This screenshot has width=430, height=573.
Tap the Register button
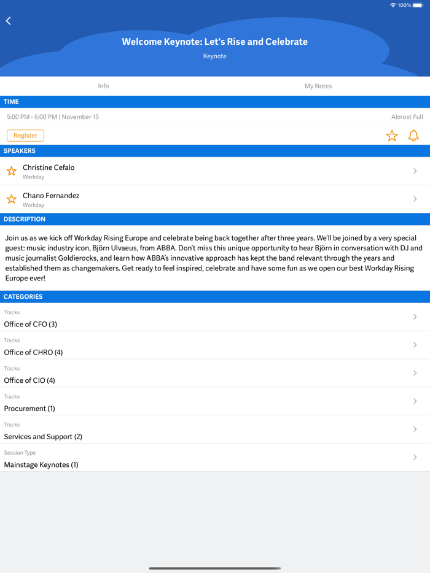pyautogui.click(x=25, y=136)
